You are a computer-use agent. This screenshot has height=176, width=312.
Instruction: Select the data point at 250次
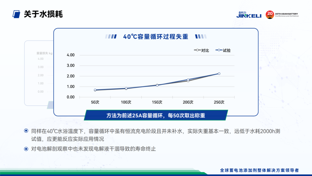(219, 74)
